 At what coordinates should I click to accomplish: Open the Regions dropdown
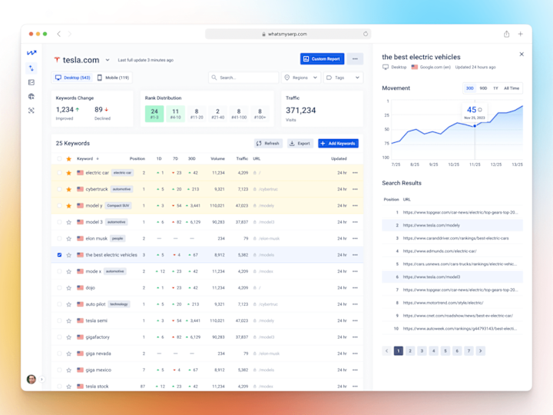tap(301, 78)
